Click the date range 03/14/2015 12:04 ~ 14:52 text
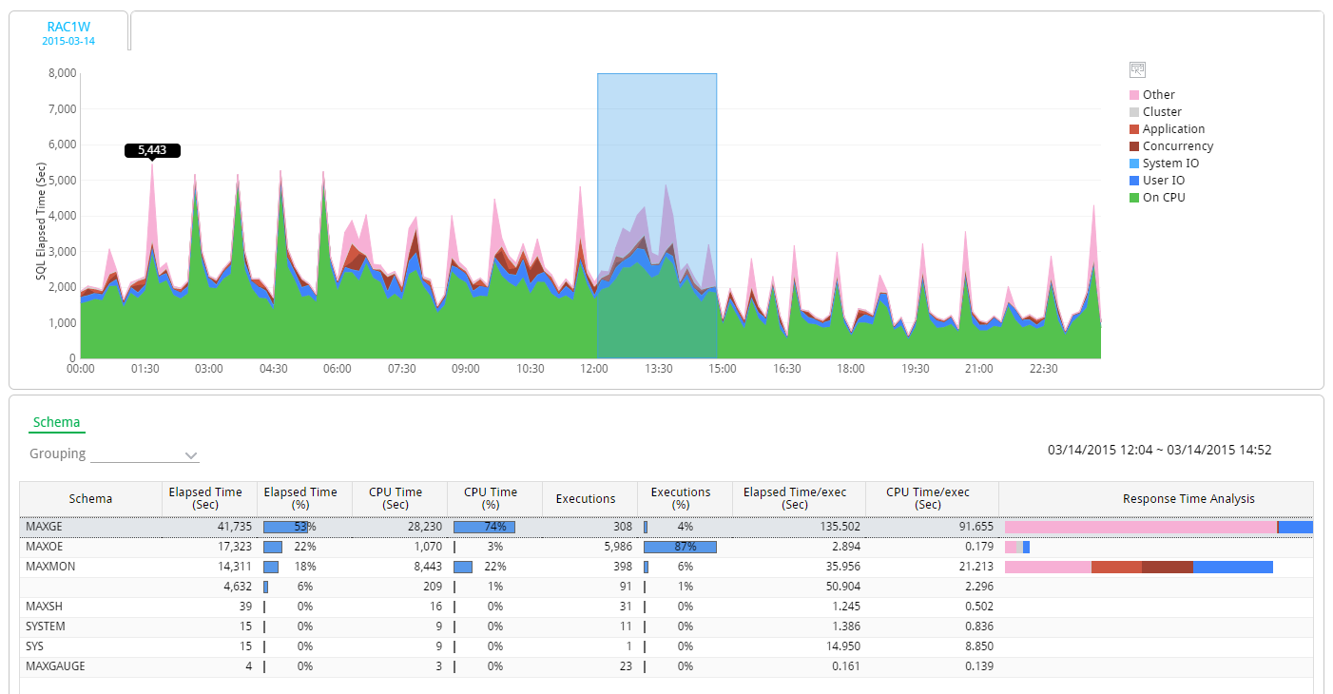The image size is (1333, 694). [1160, 451]
